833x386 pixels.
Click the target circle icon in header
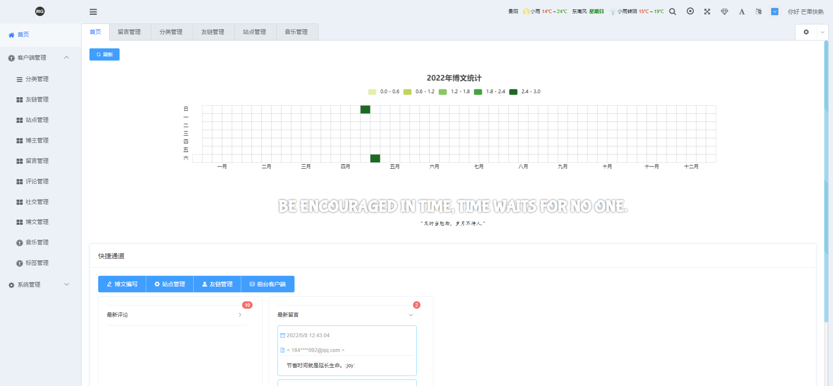(x=690, y=11)
